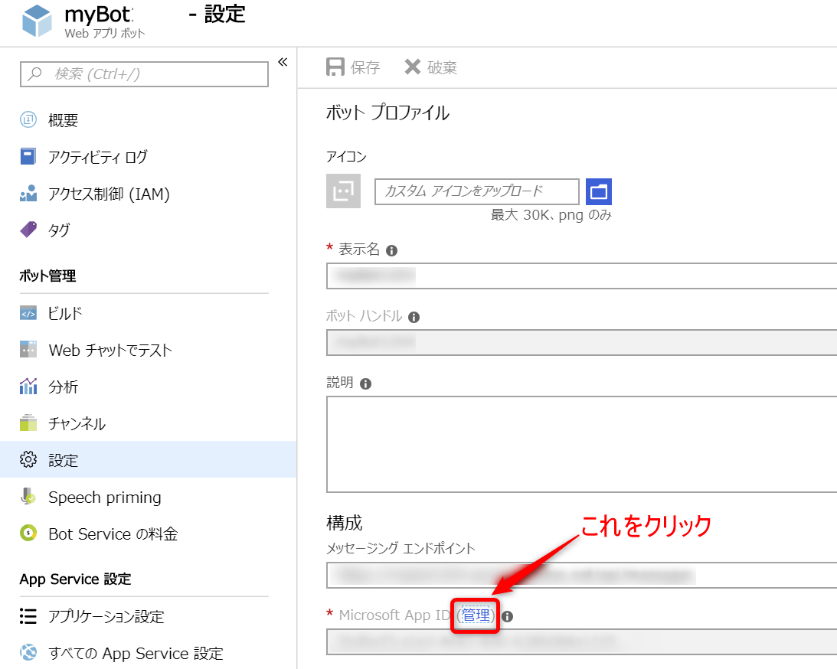
Task: Click the 検索 (Ctrl+/) search field
Action: click(x=143, y=74)
